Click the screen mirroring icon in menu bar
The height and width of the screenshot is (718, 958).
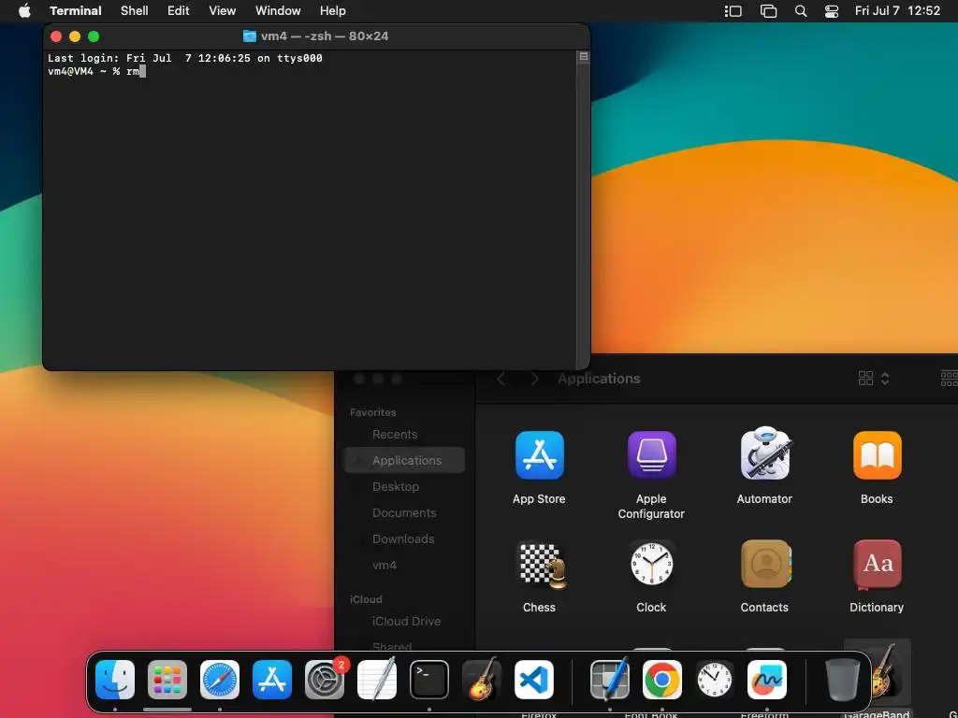(768, 11)
